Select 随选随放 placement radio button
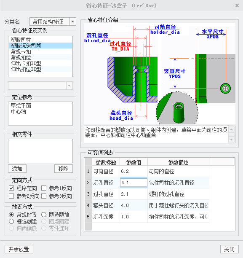Screen dimensions: 243x258 tap(44, 215)
